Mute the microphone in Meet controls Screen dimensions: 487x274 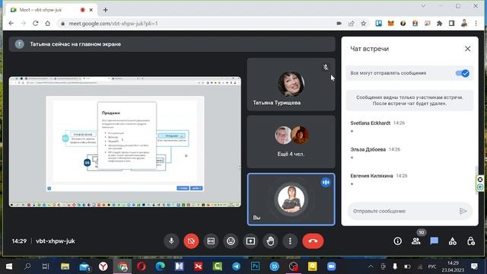coord(171,241)
